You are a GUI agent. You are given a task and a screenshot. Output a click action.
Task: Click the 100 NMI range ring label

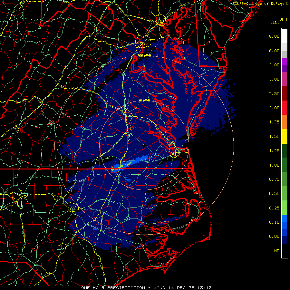click(144, 55)
